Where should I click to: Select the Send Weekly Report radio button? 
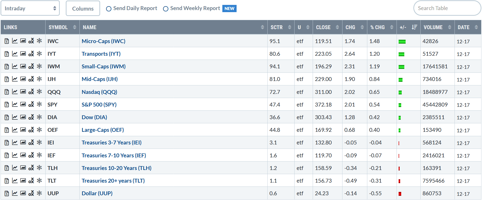point(166,9)
